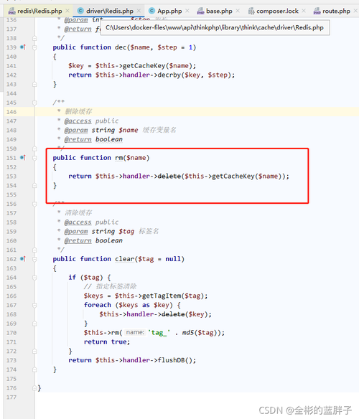
Task: Click the class closing fold marker on line 176
Action: coord(34,388)
